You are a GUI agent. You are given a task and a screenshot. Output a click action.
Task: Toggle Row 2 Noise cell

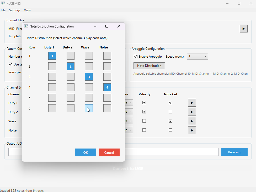(107, 66)
